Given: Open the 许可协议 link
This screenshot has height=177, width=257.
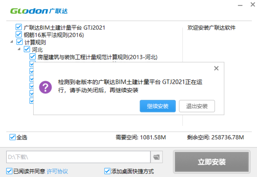Looking at the screenshot, I should 57,171.
